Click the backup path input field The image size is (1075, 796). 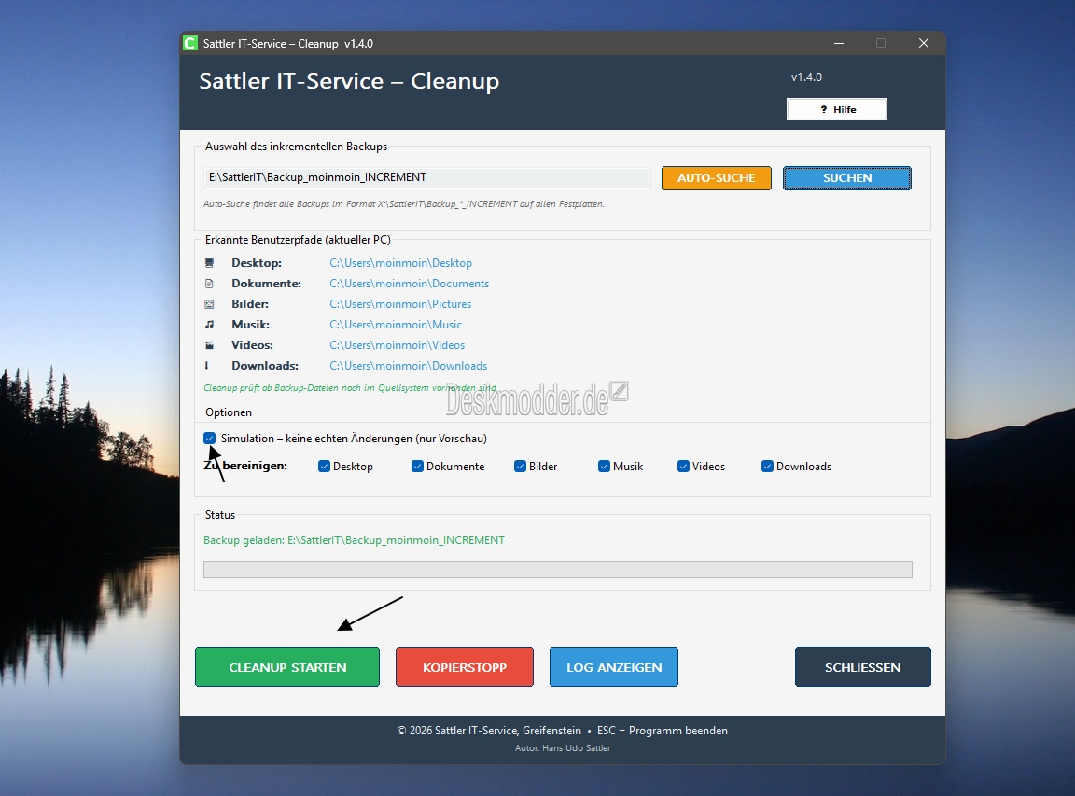click(x=427, y=177)
